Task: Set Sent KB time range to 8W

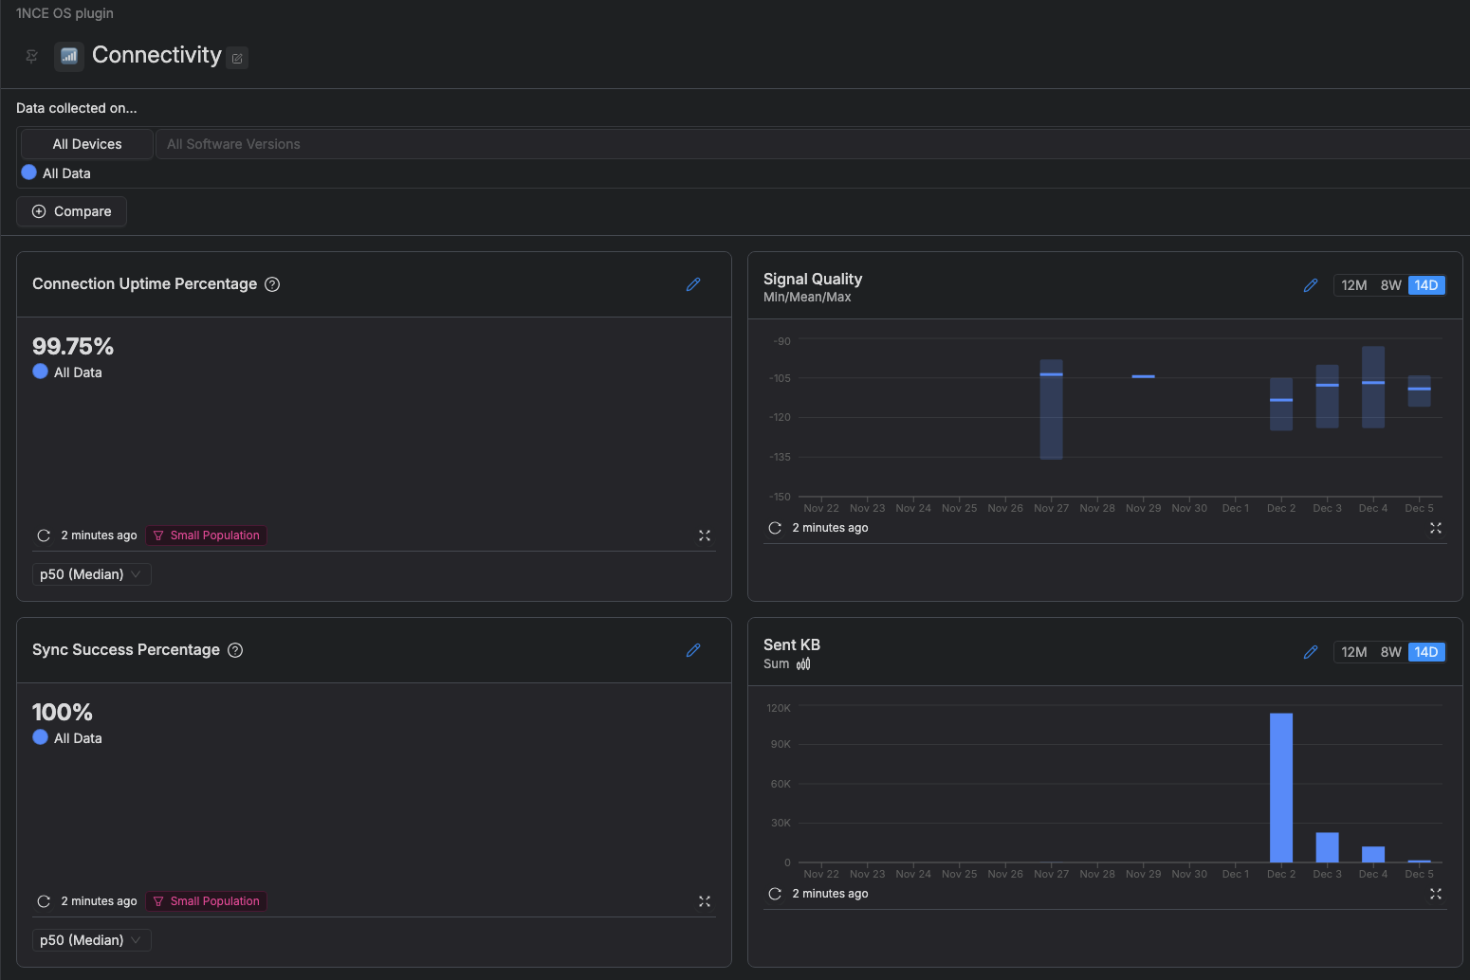Action: (1390, 652)
